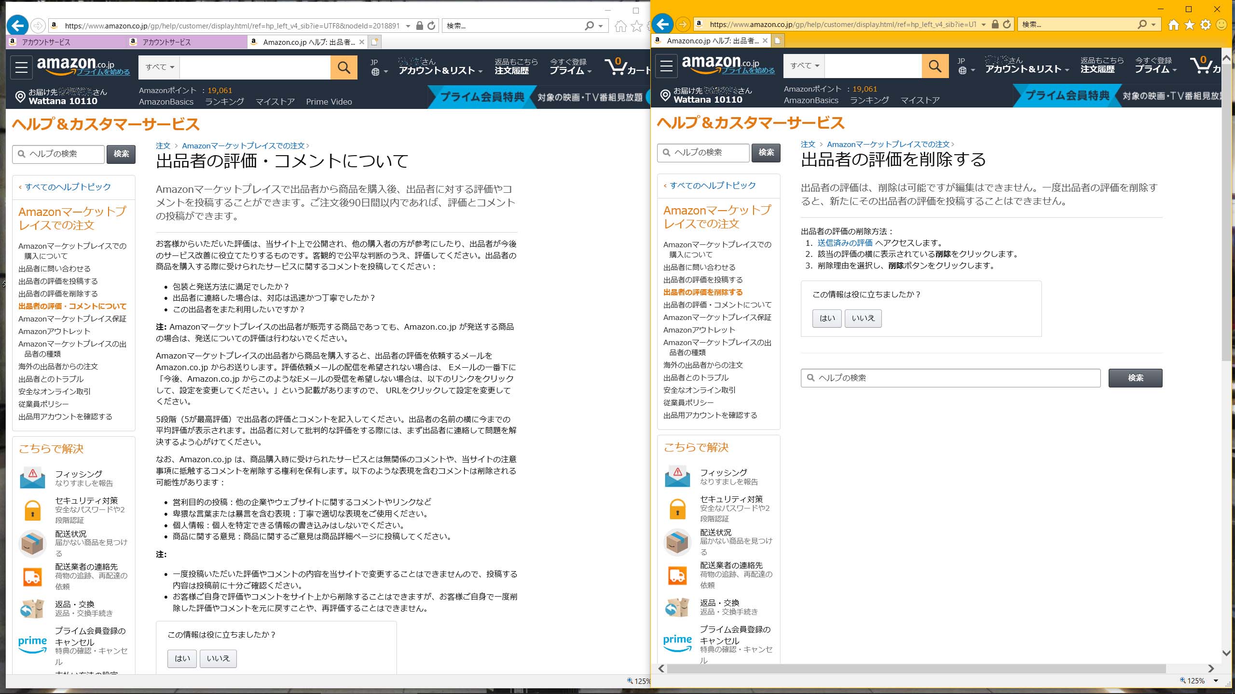Expand アカウント&リスト menu in right window
Viewport: 1235px width, 694px height.
coord(1027,65)
